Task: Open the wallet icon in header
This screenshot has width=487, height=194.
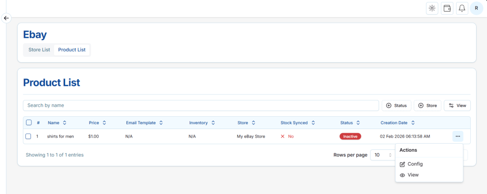Action: pyautogui.click(x=447, y=8)
